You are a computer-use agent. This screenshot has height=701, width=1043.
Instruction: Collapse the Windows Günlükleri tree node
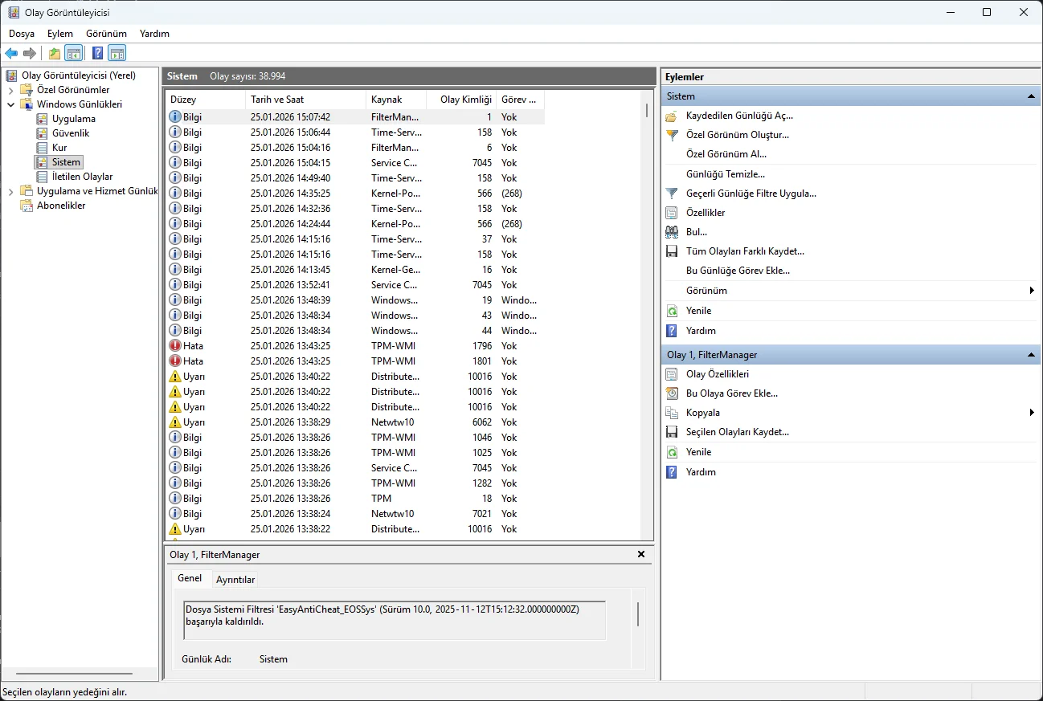click(10, 104)
